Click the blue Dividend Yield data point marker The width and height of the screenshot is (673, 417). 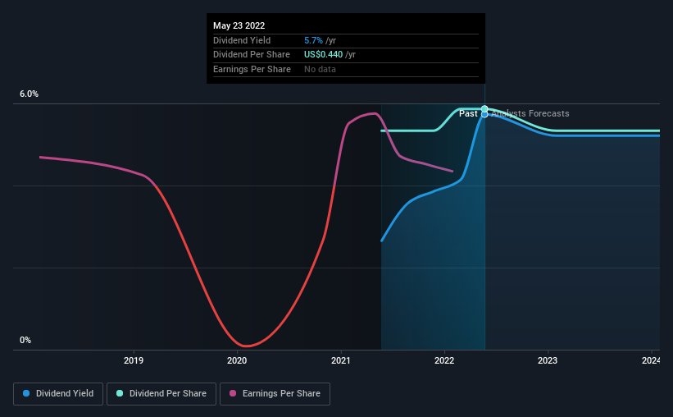tap(484, 114)
